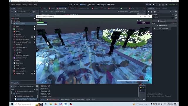The width and height of the screenshot is (188, 106).
Task: Click the filter nodes magnifier icon
Action: pyautogui.click(x=31, y=12)
